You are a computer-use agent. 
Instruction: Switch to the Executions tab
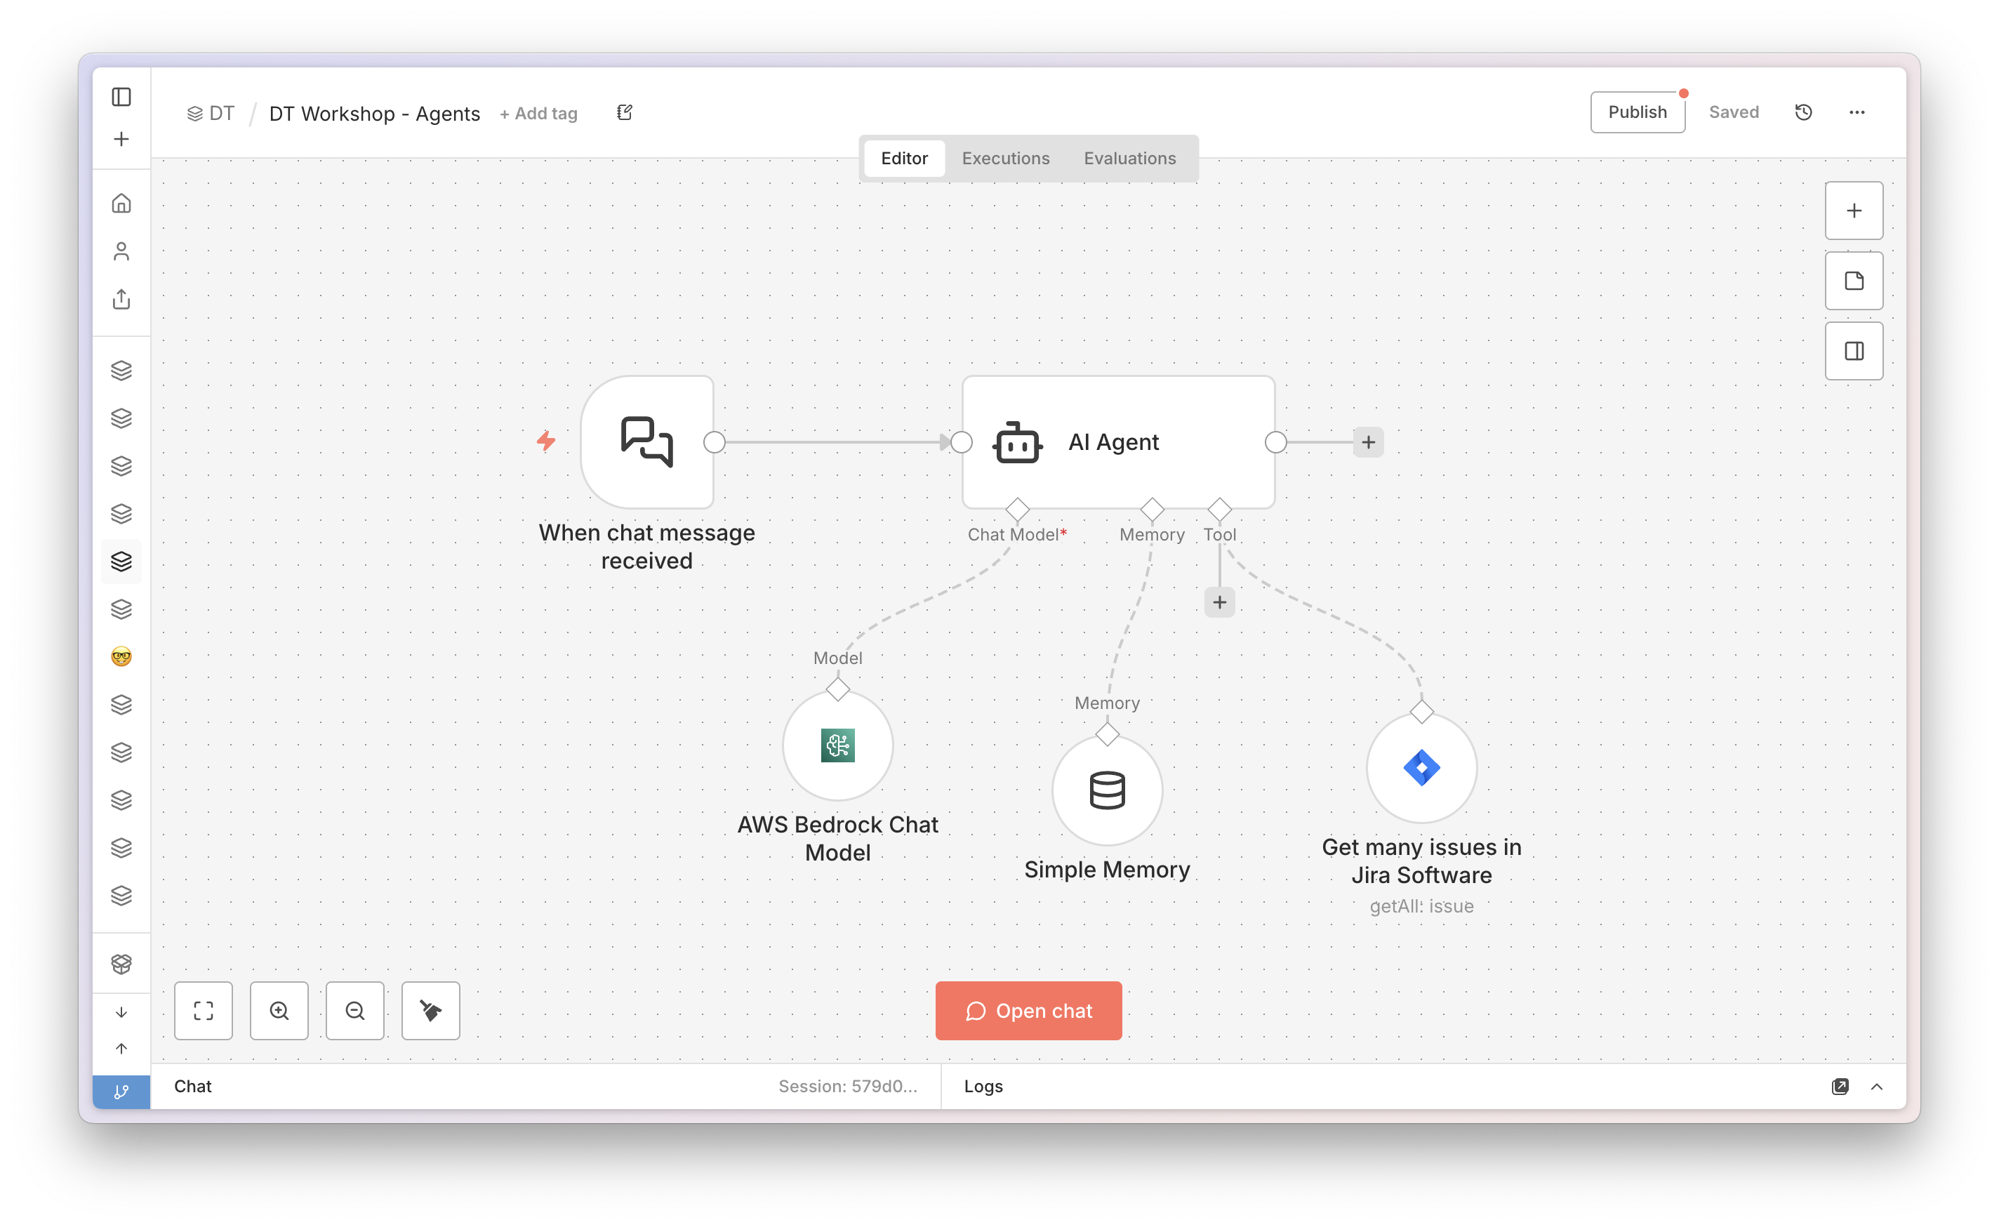pos(1005,158)
